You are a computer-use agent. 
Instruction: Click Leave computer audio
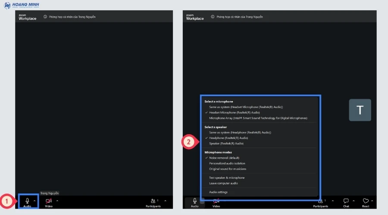pos(223,183)
